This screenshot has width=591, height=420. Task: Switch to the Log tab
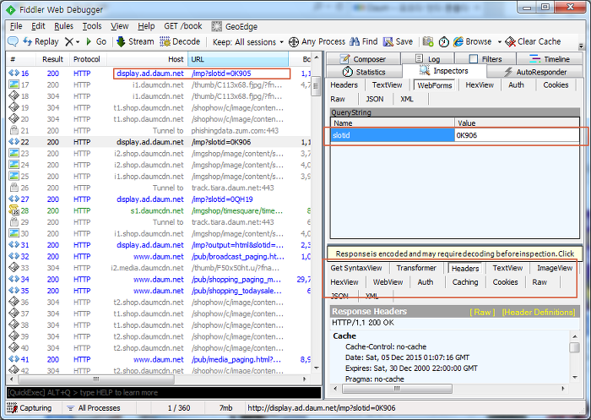tap(428, 59)
